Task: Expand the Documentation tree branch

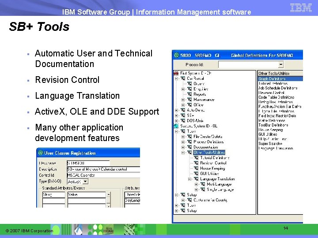Action: tap(183, 147)
